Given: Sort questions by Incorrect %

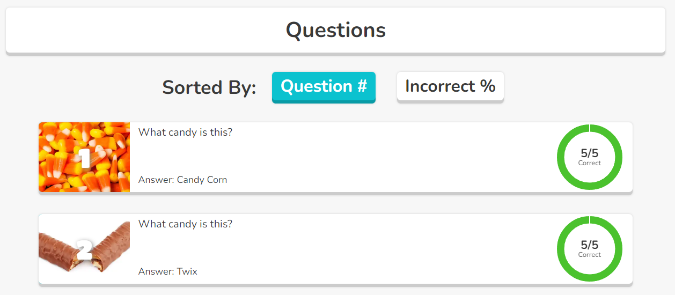Looking at the screenshot, I should click(x=450, y=86).
